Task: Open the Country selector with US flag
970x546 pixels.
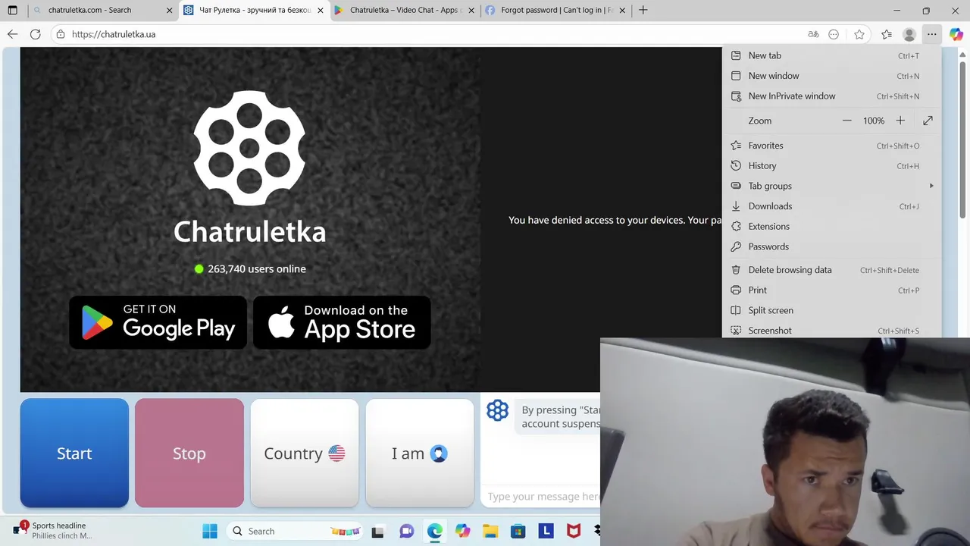Action: 305,453
